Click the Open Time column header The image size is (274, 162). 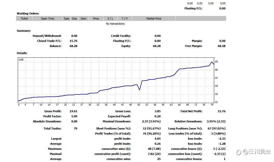click(x=47, y=19)
